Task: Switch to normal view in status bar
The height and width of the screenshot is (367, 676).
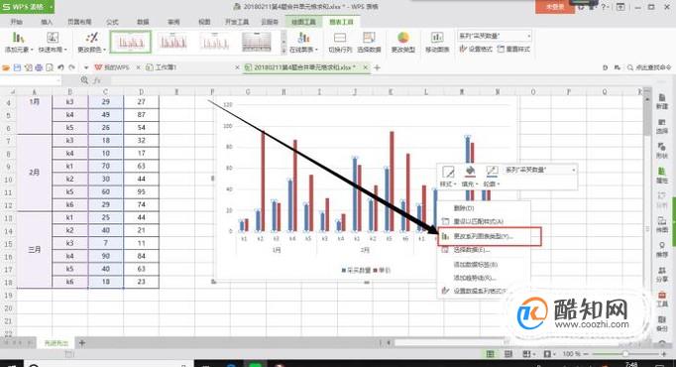Action: (491, 354)
